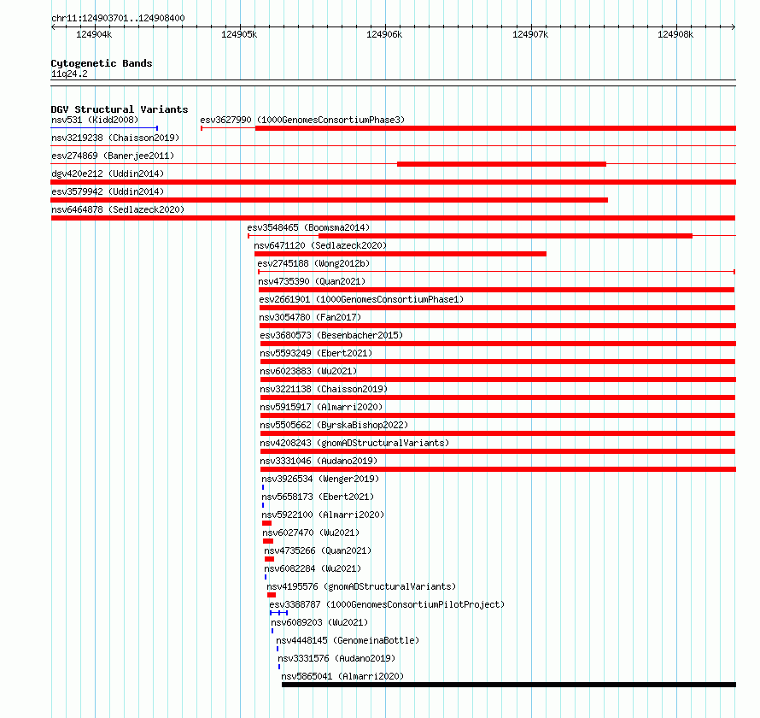Viewport: 760px width, 718px height.
Task: Open nsv4195576 (gnomADStructuralVariants) entry
Action: pyautogui.click(x=361, y=586)
